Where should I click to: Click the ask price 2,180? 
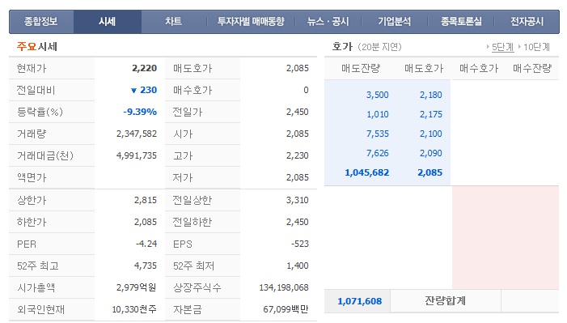point(430,95)
